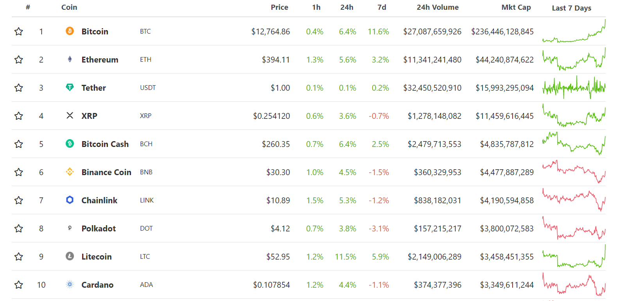The width and height of the screenshot is (626, 301).
Task: Sort the table by Price column
Action: coord(279,7)
